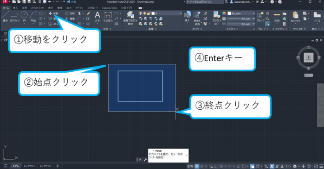Click the add new layout plus button
This screenshot has width=324, height=169.
click(58, 166)
